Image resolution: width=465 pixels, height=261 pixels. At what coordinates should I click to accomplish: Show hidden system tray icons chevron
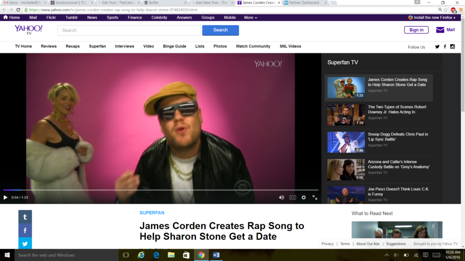tap(387, 255)
